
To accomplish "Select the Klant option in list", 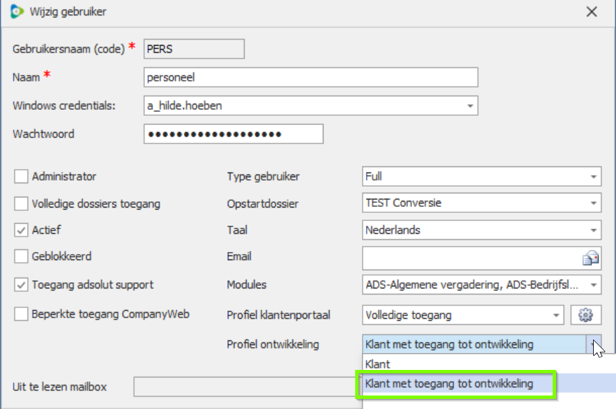I will (x=377, y=364).
